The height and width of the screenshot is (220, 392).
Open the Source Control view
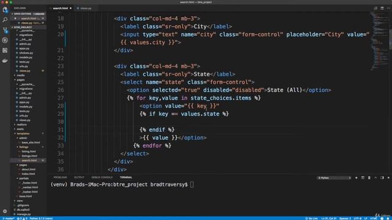(x=5, y=30)
